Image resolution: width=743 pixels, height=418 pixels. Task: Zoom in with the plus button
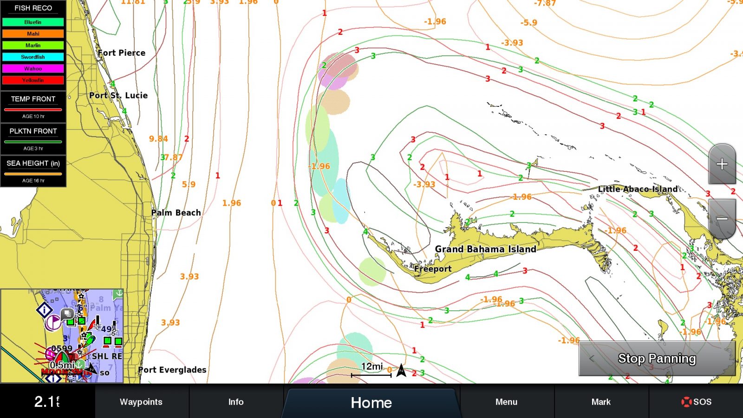(x=722, y=163)
